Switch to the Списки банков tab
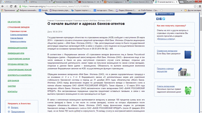This screenshot has width=202, height=113. click(141, 2)
